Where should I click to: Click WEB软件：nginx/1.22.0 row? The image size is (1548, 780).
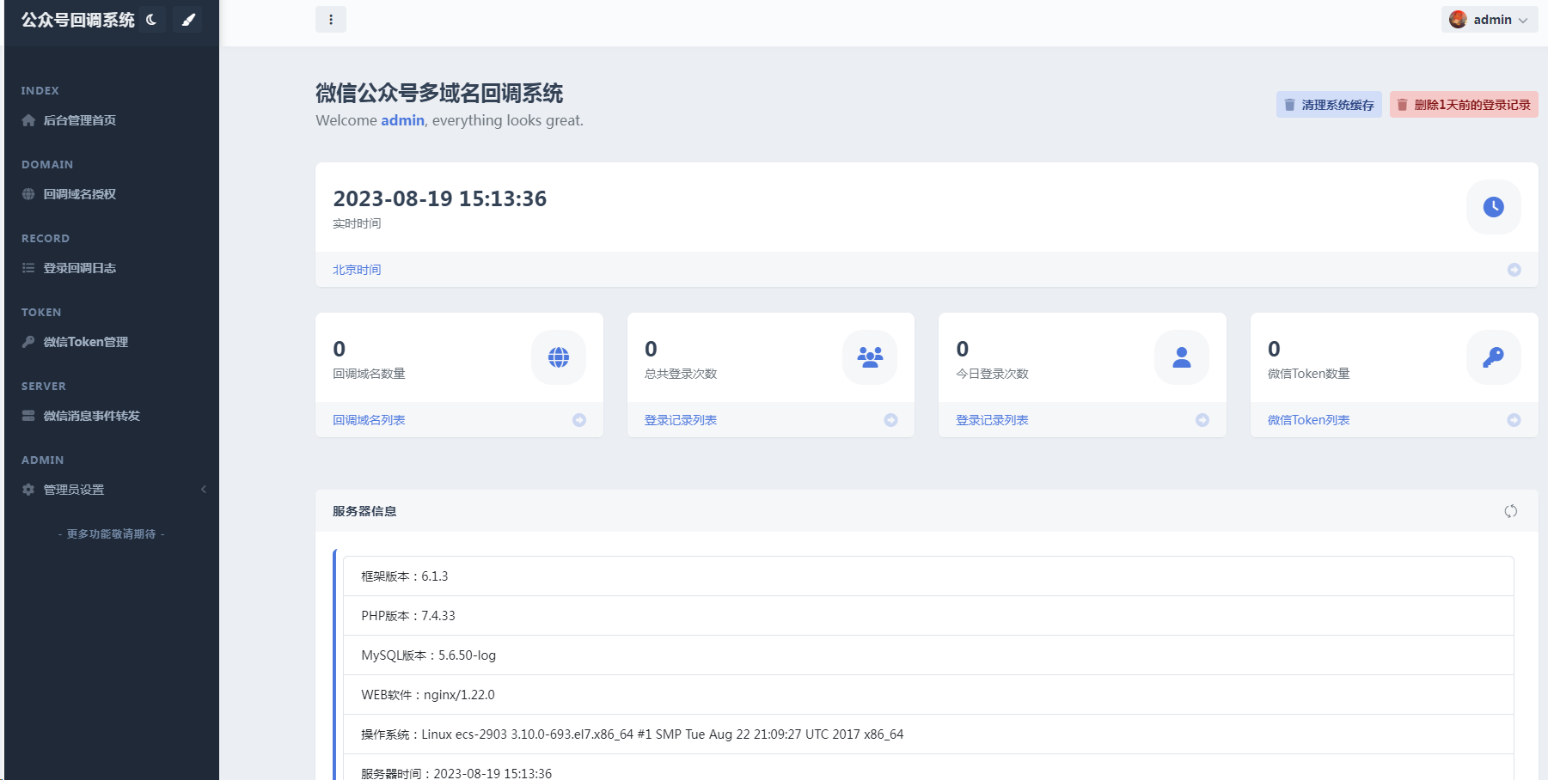(x=928, y=695)
